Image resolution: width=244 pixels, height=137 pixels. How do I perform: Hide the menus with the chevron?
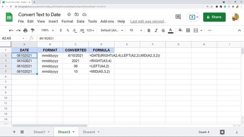(239, 30)
